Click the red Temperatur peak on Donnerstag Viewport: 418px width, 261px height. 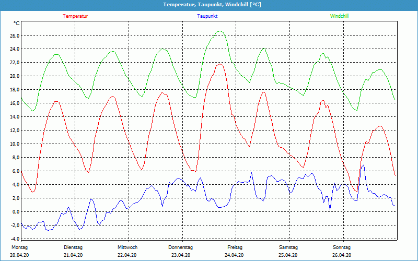[x=220, y=64]
